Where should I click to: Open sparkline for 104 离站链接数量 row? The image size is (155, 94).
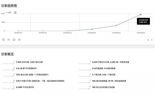pos(85,81)
